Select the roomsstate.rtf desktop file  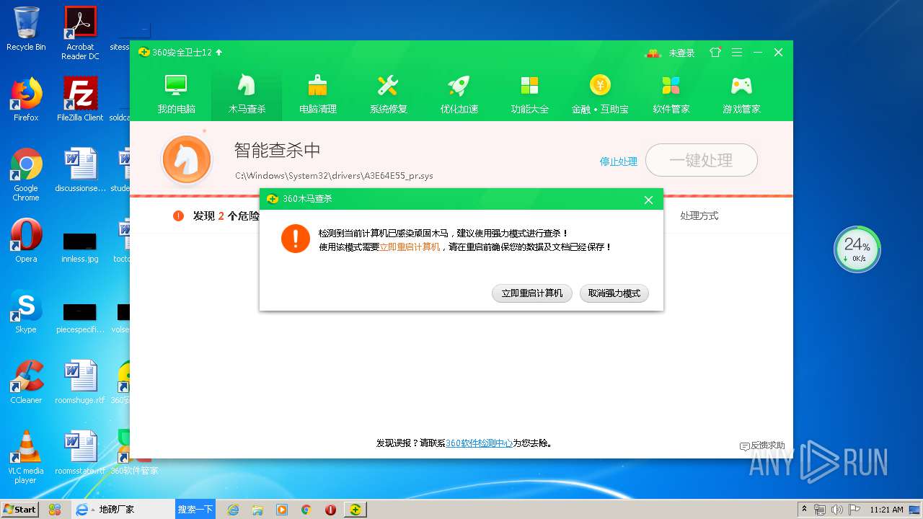tap(80, 452)
